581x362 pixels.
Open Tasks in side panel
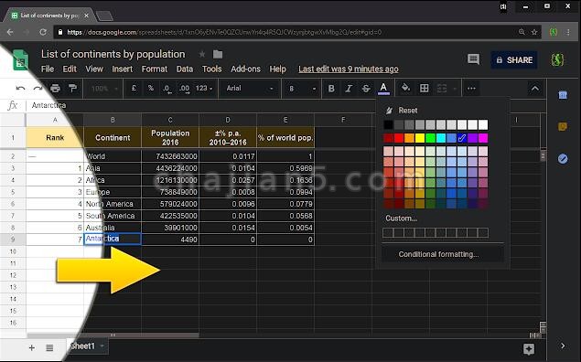563,159
